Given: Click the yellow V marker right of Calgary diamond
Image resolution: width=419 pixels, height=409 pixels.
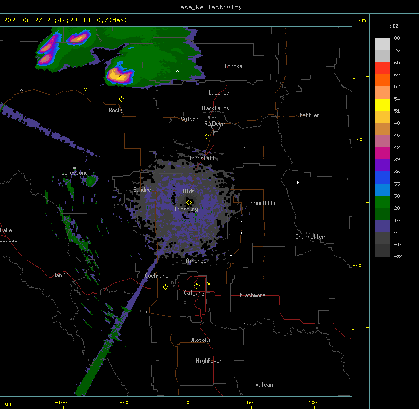Looking at the screenshot, I should (x=209, y=284).
